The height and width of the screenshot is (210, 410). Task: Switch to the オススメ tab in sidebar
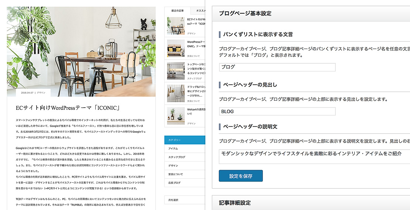pyautogui.click(x=198, y=11)
